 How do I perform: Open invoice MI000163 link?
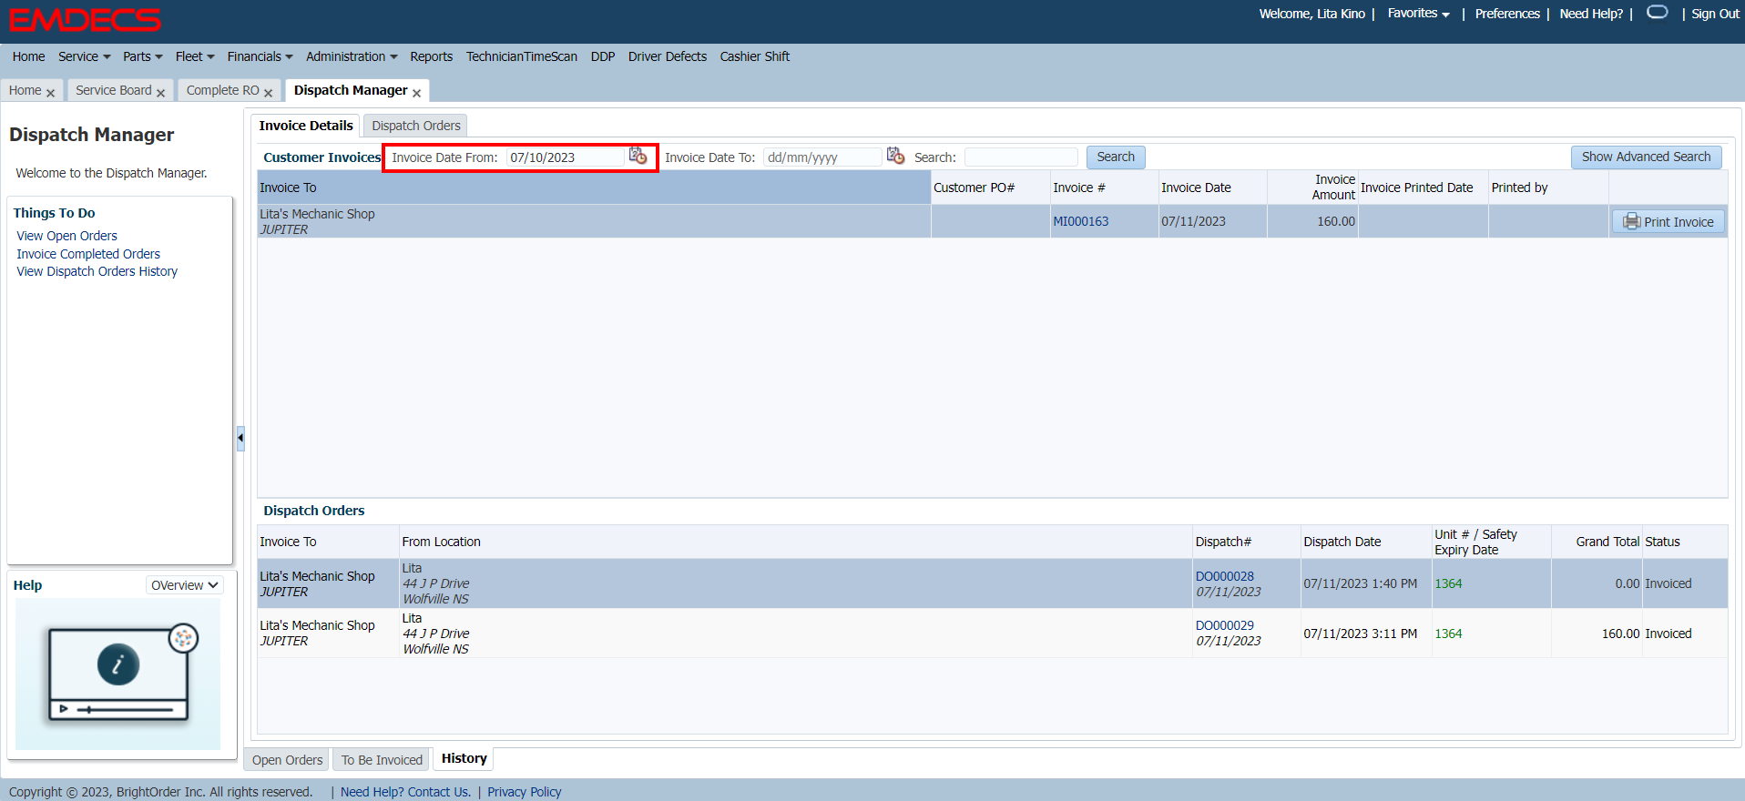[x=1080, y=221]
